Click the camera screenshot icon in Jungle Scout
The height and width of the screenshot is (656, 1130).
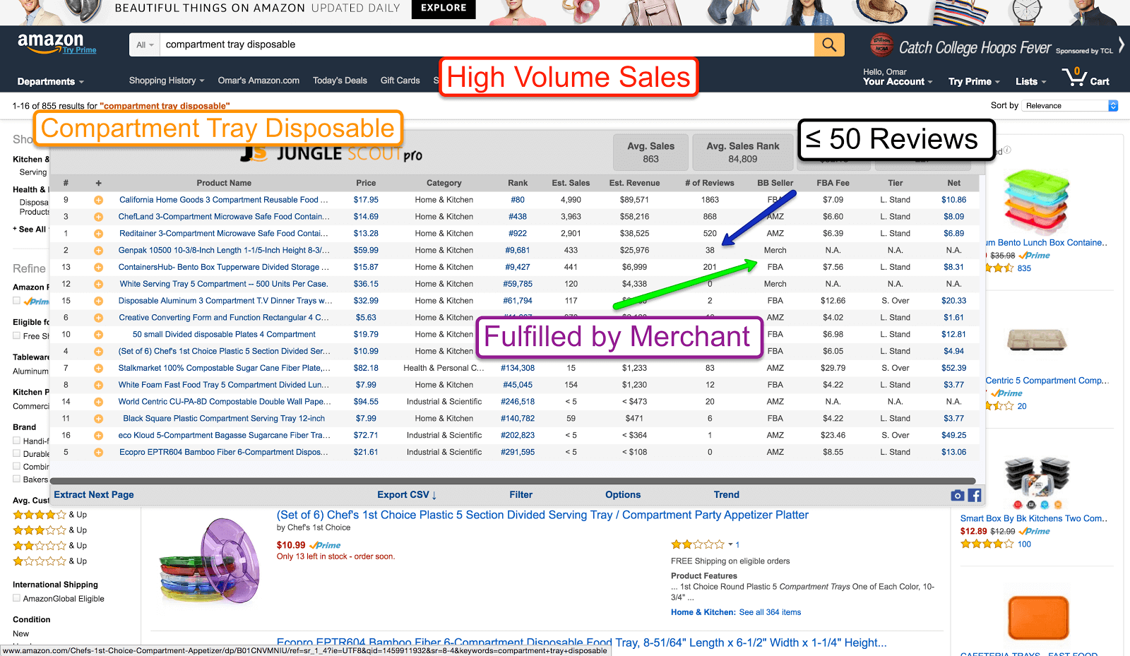tap(957, 496)
